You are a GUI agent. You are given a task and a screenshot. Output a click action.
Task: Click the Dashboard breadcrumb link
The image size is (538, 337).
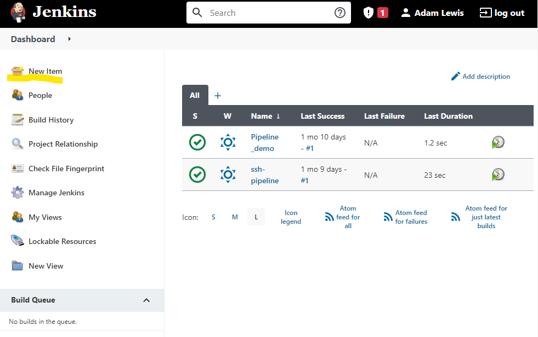pyautogui.click(x=33, y=39)
